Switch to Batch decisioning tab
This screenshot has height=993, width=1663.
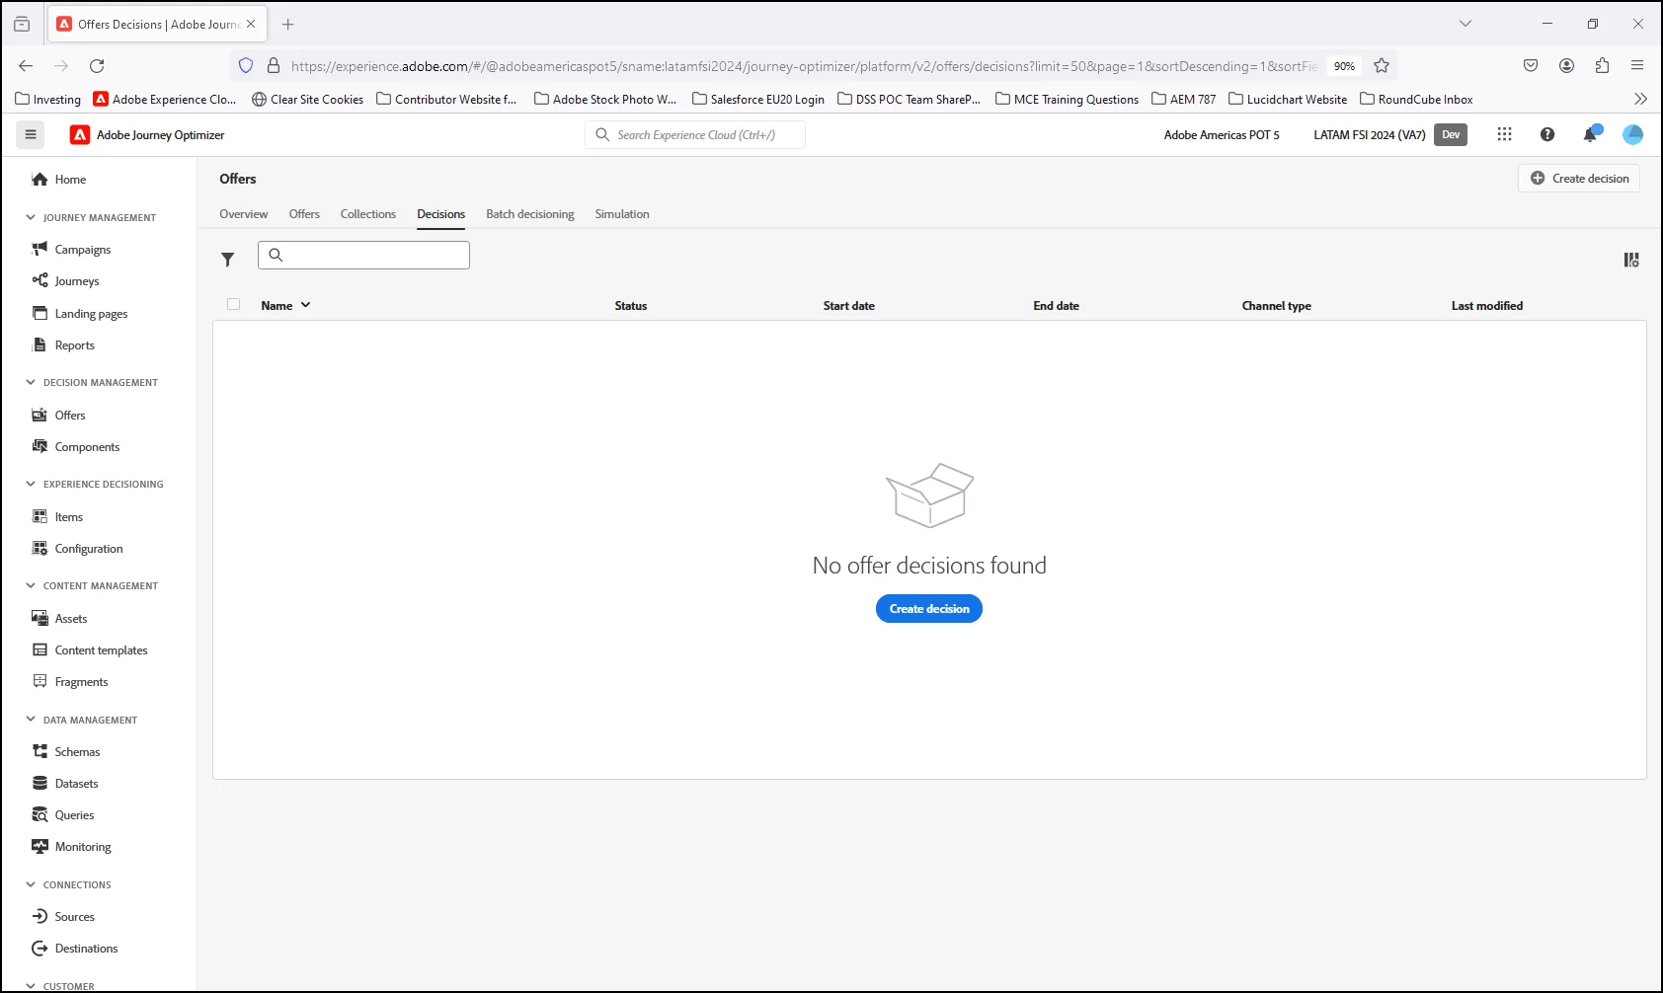(530, 214)
